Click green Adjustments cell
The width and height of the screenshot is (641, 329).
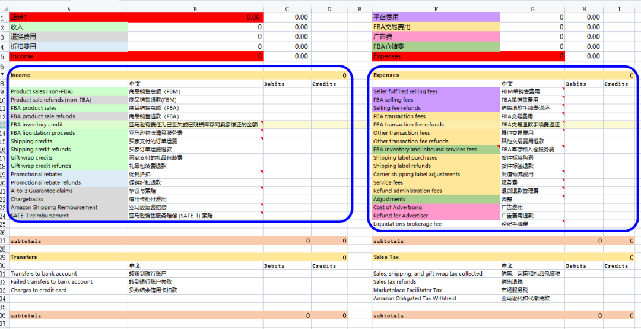[x=436, y=200]
